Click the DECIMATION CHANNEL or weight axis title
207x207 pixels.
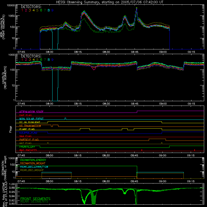tap(4, 168)
